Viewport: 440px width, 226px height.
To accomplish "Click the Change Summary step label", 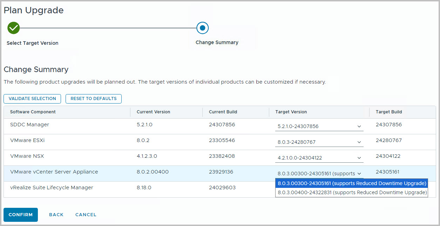I will pos(217,42).
